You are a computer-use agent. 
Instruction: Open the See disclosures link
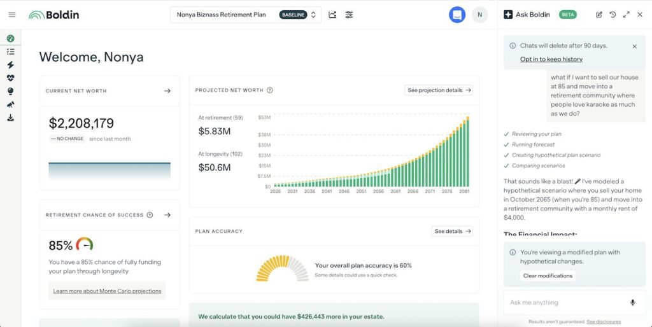604,322
